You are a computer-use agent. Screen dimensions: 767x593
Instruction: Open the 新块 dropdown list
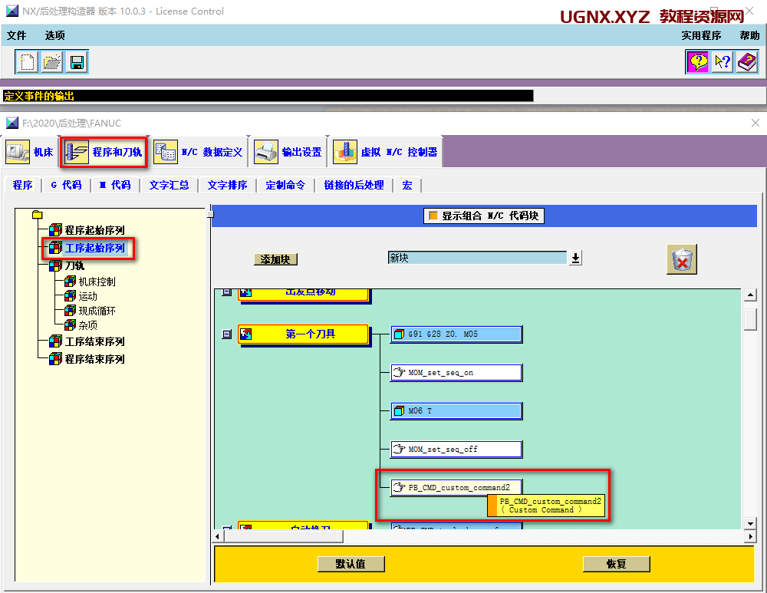(574, 259)
